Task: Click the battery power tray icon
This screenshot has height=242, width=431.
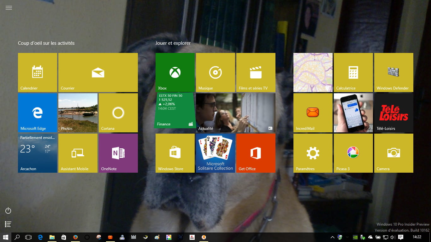Action: (x=378, y=237)
